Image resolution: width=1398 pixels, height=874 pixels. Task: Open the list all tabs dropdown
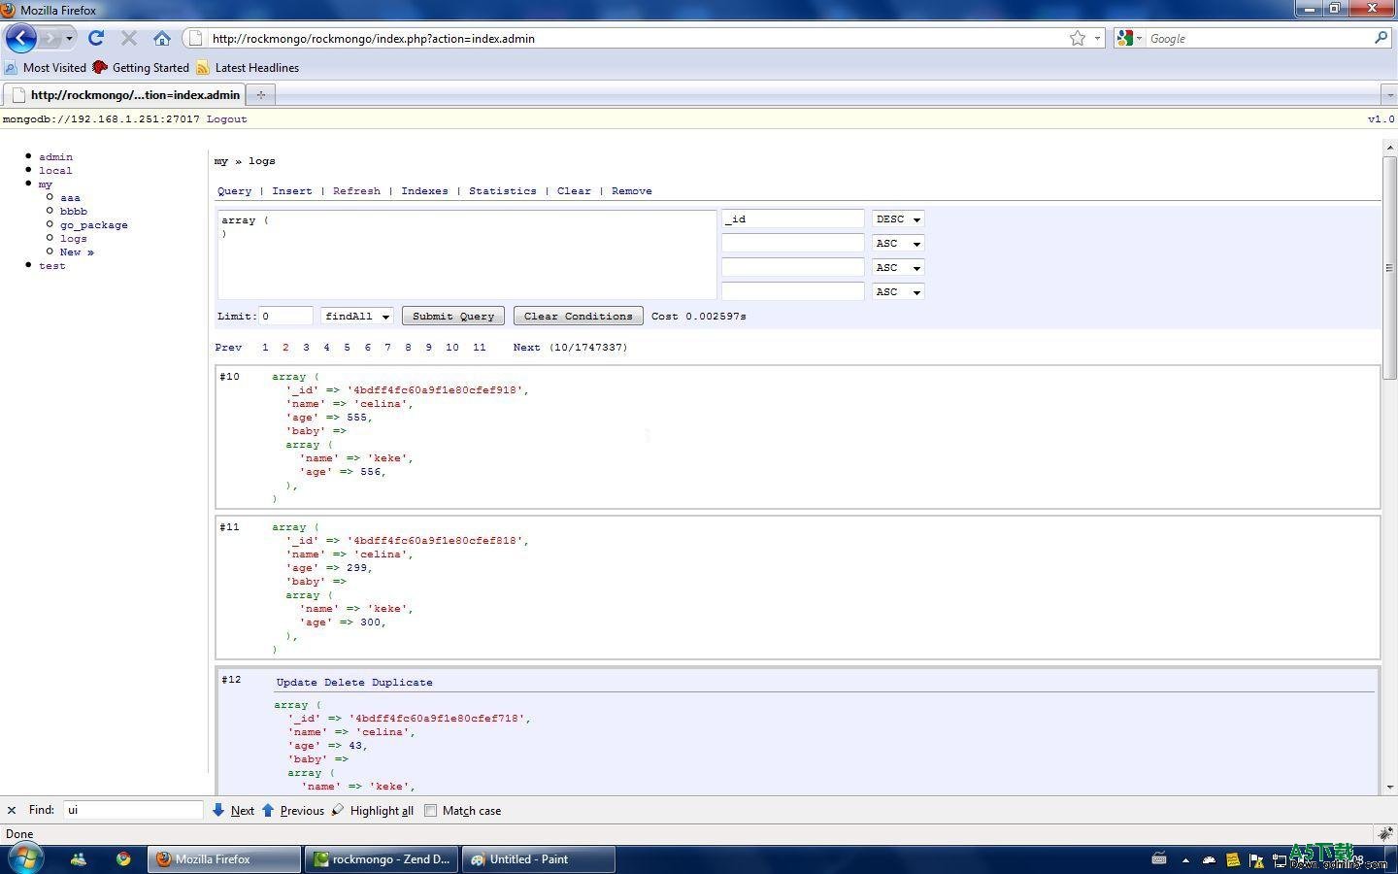1389,94
